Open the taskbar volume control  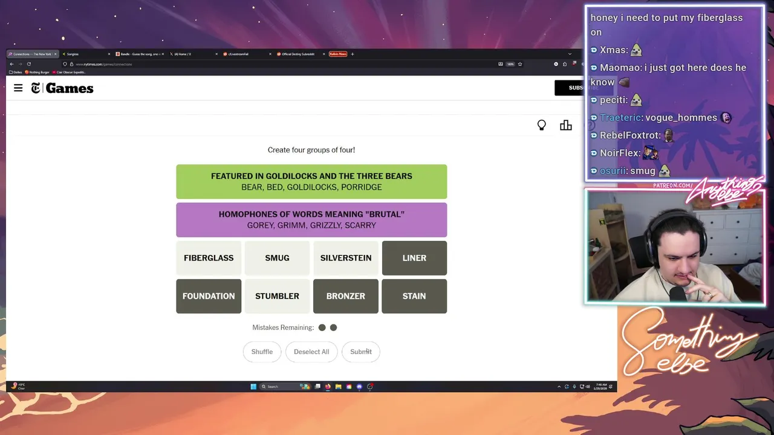(x=588, y=387)
